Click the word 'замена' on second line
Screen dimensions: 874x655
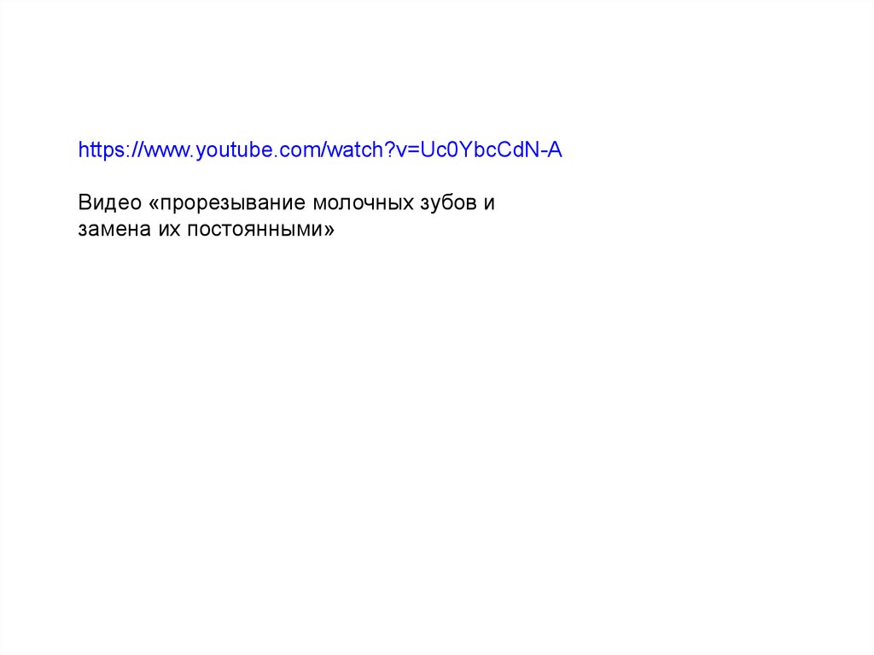(x=114, y=230)
